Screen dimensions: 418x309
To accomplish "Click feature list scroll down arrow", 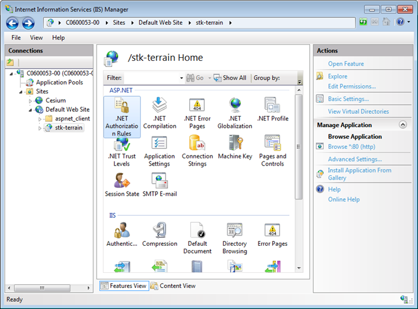I will (299, 268).
